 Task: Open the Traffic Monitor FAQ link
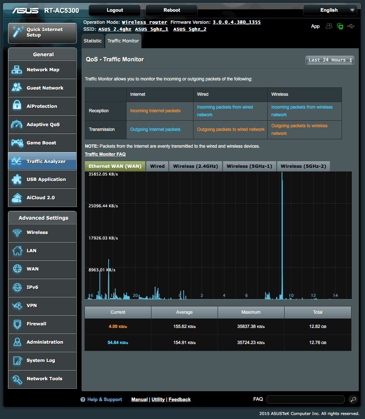pyautogui.click(x=105, y=154)
